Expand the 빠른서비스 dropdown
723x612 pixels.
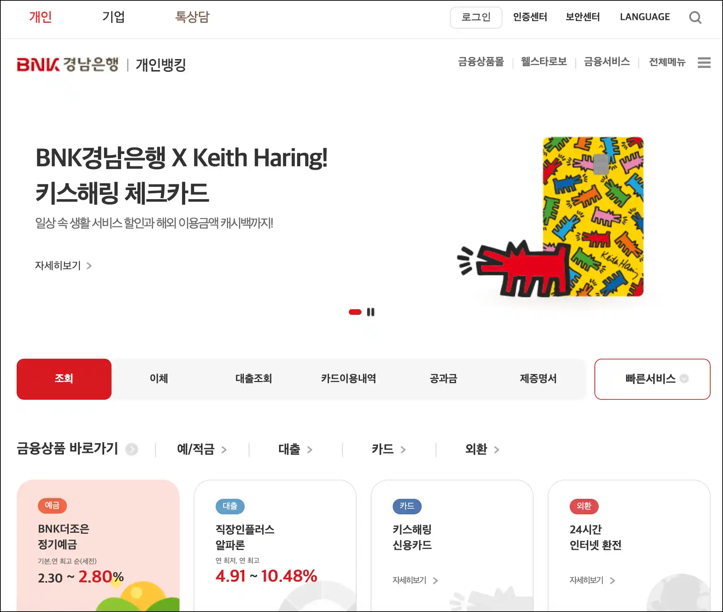click(652, 379)
